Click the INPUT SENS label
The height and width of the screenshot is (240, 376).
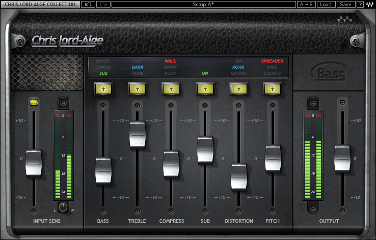(x=47, y=221)
